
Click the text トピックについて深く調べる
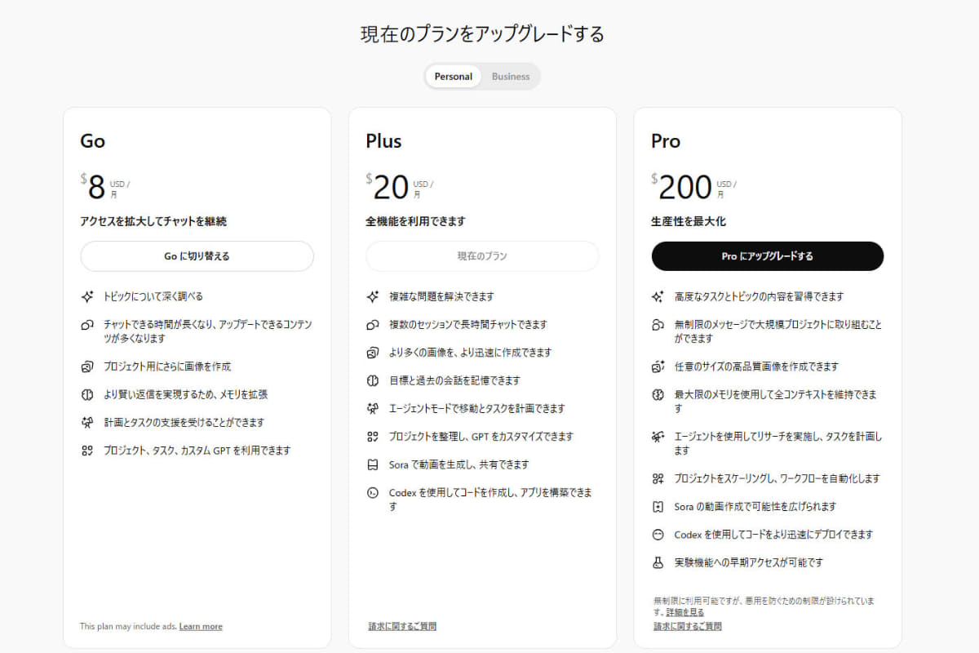point(153,296)
